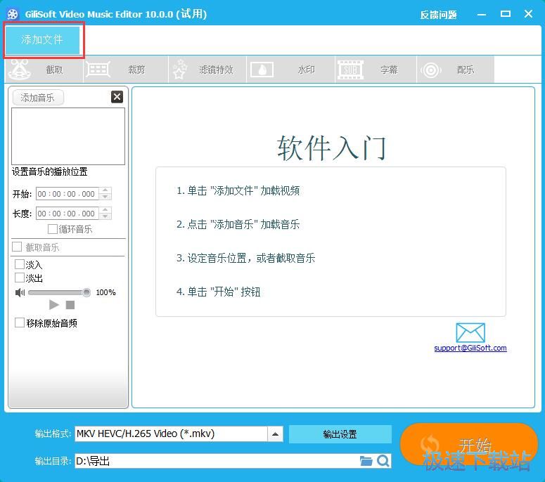This screenshot has width=545, height=482.
Task: Click the 添加文件 (Add File) button
Action: point(42,39)
